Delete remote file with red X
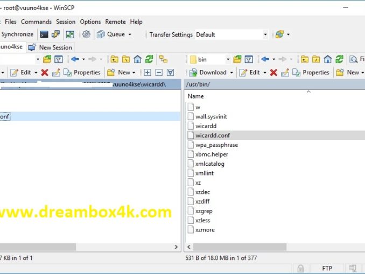The height and width of the screenshot is (274, 365). (x=273, y=72)
